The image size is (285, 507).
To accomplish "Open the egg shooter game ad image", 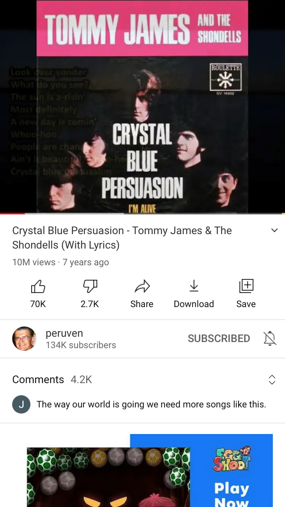I will 108,477.
